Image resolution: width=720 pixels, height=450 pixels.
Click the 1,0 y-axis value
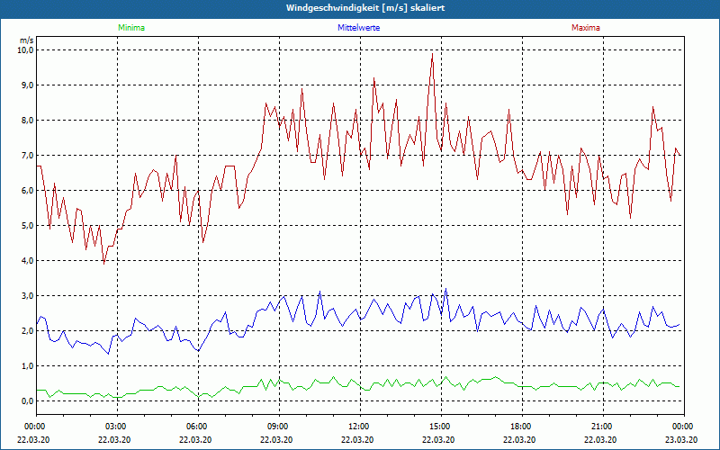pos(26,366)
